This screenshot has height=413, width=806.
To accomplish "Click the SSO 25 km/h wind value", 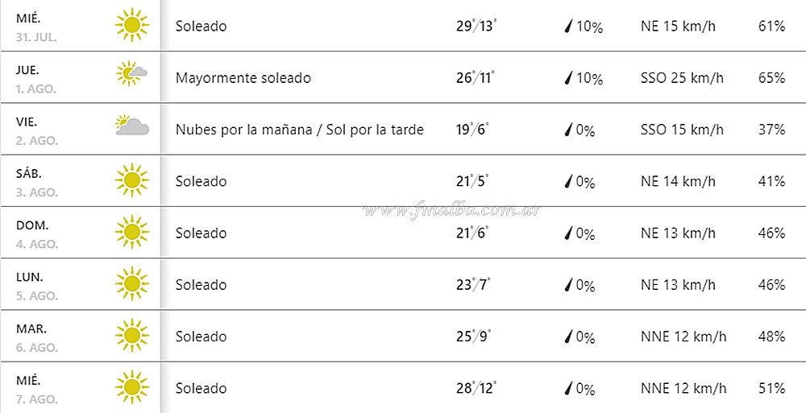I will [x=682, y=78].
